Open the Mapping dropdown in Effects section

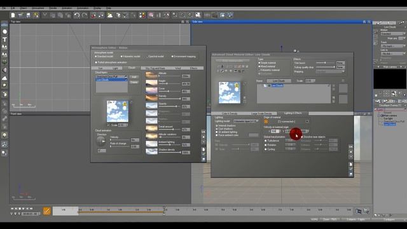coord(330,71)
